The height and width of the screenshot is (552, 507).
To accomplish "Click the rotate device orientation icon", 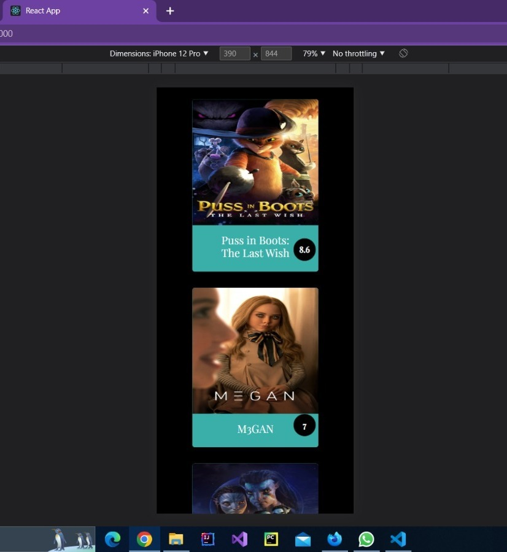I will coord(403,53).
